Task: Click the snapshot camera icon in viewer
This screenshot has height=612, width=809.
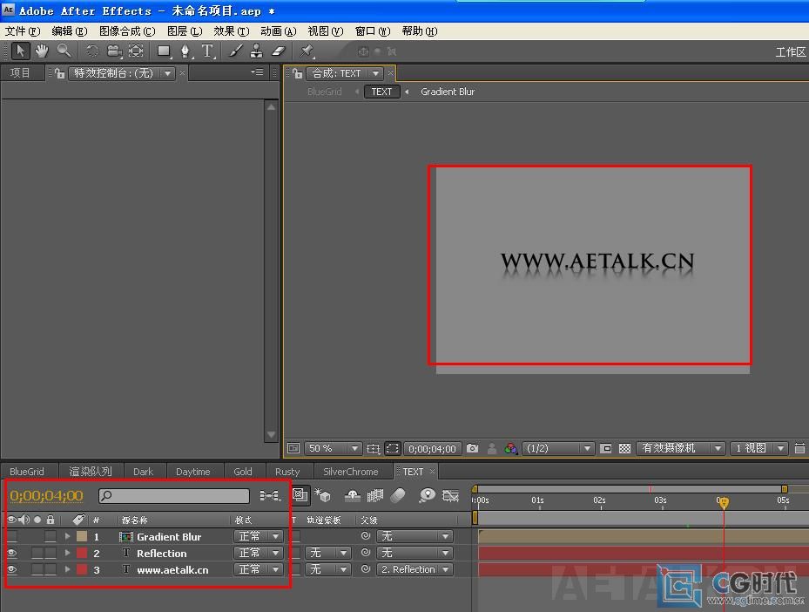Action: (x=472, y=448)
